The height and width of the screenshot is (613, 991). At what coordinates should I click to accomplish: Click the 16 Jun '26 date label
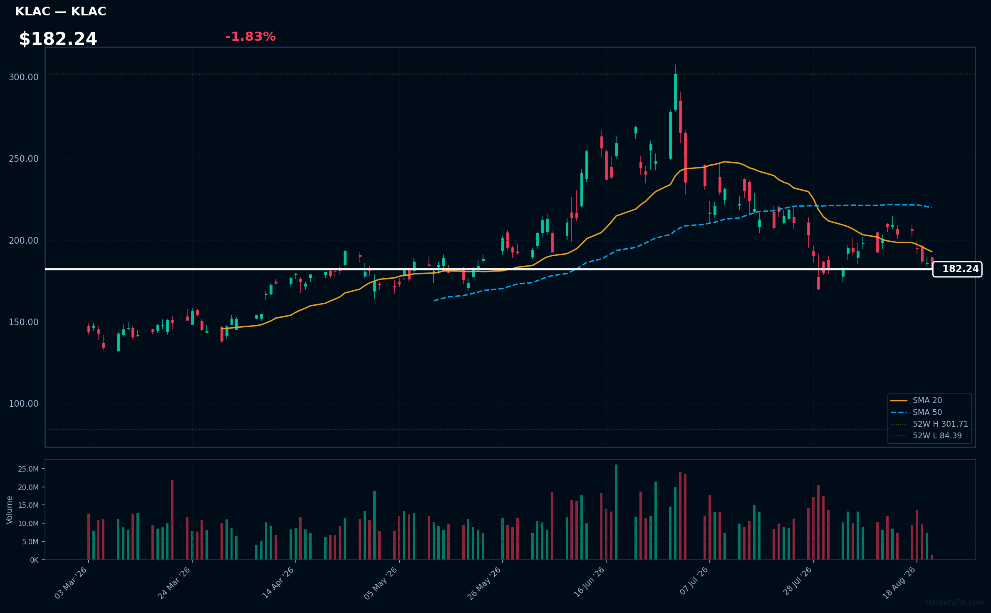coord(589,583)
